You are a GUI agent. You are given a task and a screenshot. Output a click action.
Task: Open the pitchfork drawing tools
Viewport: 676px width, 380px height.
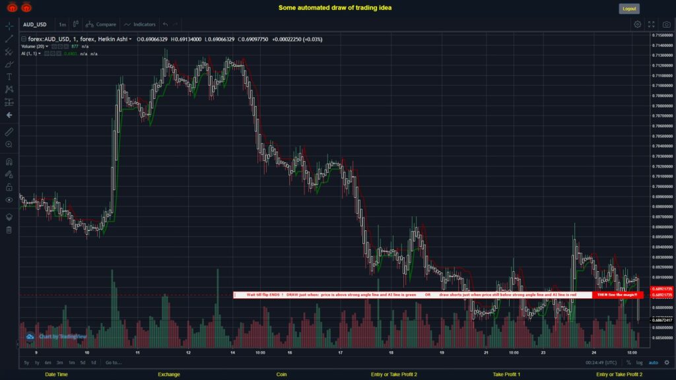click(9, 51)
